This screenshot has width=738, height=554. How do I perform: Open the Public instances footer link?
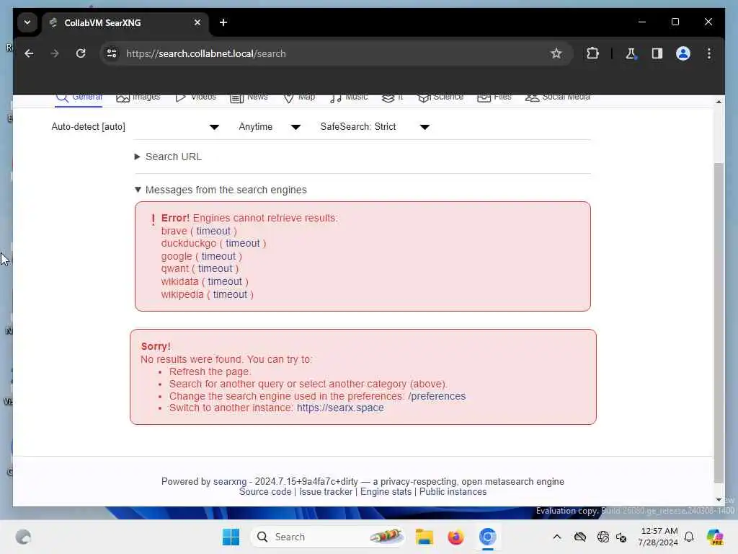(x=453, y=492)
